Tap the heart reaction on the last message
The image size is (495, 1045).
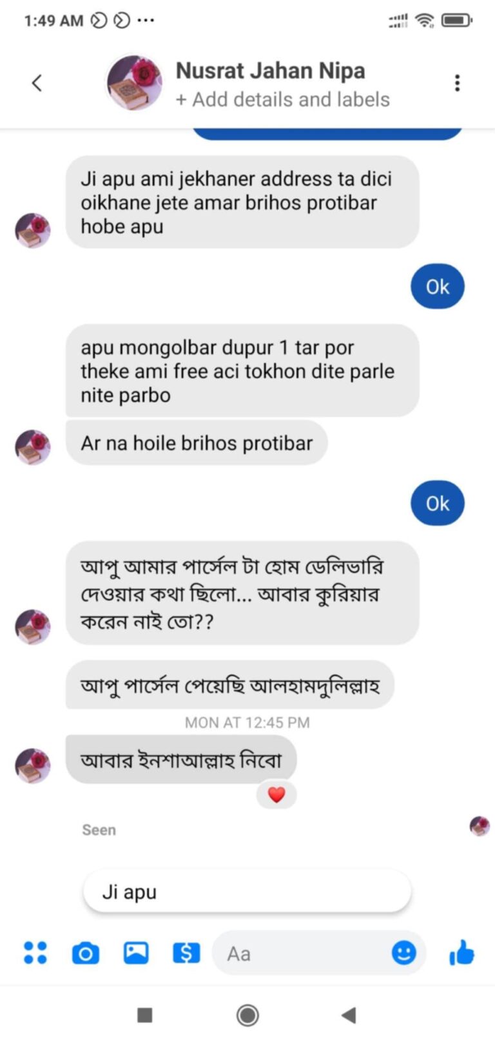click(x=277, y=795)
